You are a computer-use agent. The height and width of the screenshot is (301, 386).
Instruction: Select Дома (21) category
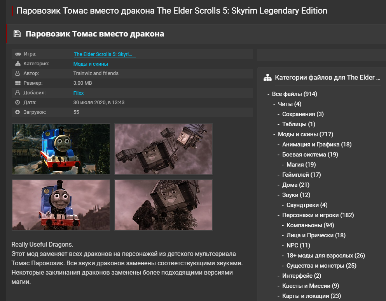click(x=296, y=185)
